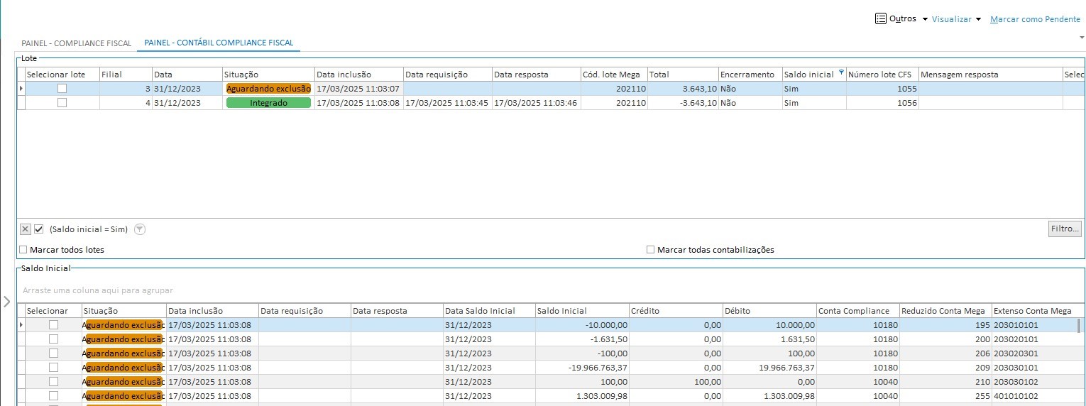
Task: Open the Filtro... button
Action: coord(1065,229)
